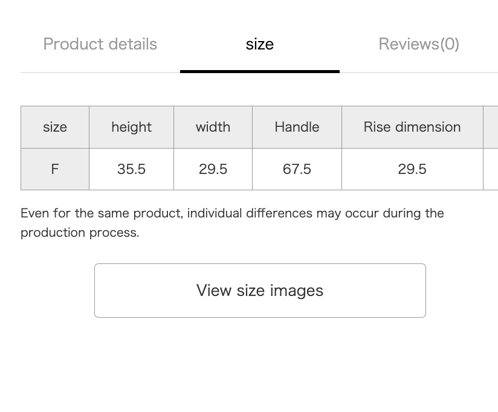Click the partially visible column header at table edge

click(x=491, y=127)
